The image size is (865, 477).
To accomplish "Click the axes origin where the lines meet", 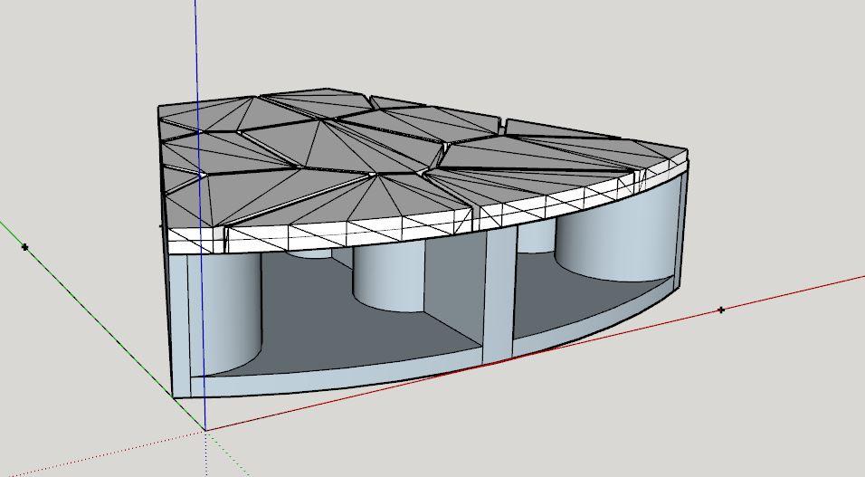I will click(205, 430).
